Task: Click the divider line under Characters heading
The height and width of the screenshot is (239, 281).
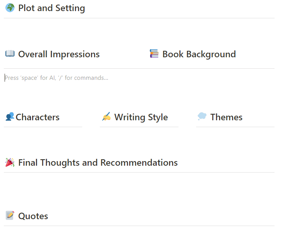Action: 43,127
